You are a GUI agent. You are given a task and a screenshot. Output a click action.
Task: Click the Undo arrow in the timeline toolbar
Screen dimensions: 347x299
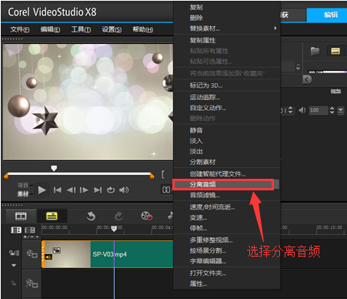91,217
